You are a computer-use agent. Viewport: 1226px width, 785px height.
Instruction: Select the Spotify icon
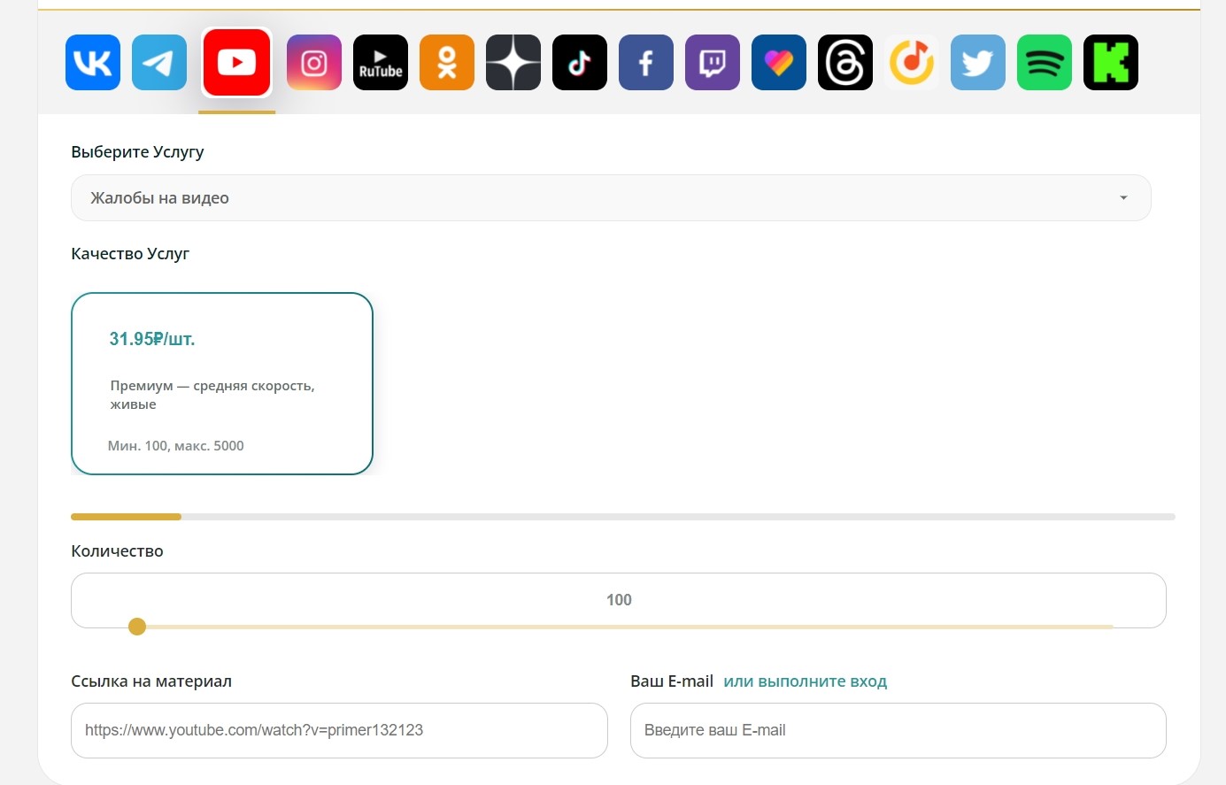click(x=1045, y=63)
